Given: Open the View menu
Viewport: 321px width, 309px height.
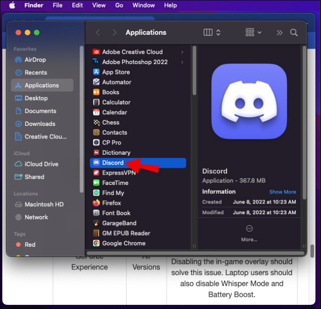Looking at the screenshot, I should point(99,5).
